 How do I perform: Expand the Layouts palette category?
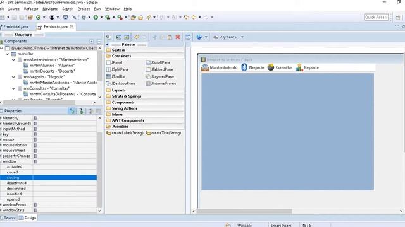click(145, 90)
